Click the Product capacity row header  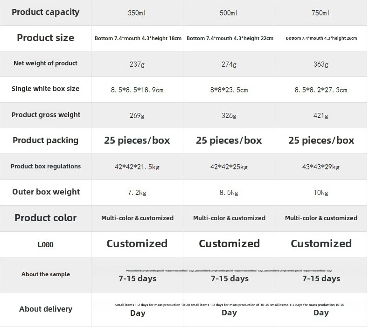45,12
